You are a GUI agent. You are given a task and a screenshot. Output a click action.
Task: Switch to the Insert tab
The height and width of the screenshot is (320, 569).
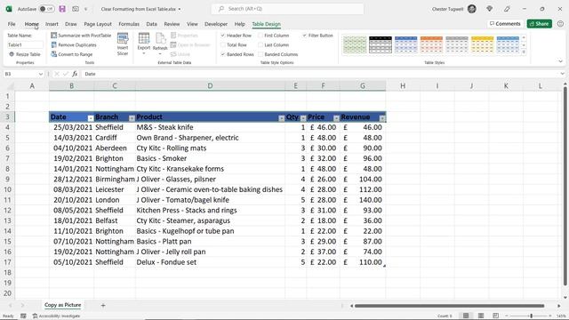pyautogui.click(x=52, y=24)
